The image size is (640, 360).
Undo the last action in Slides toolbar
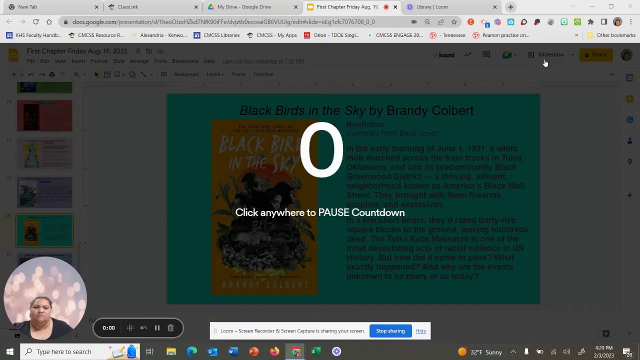click(31, 74)
